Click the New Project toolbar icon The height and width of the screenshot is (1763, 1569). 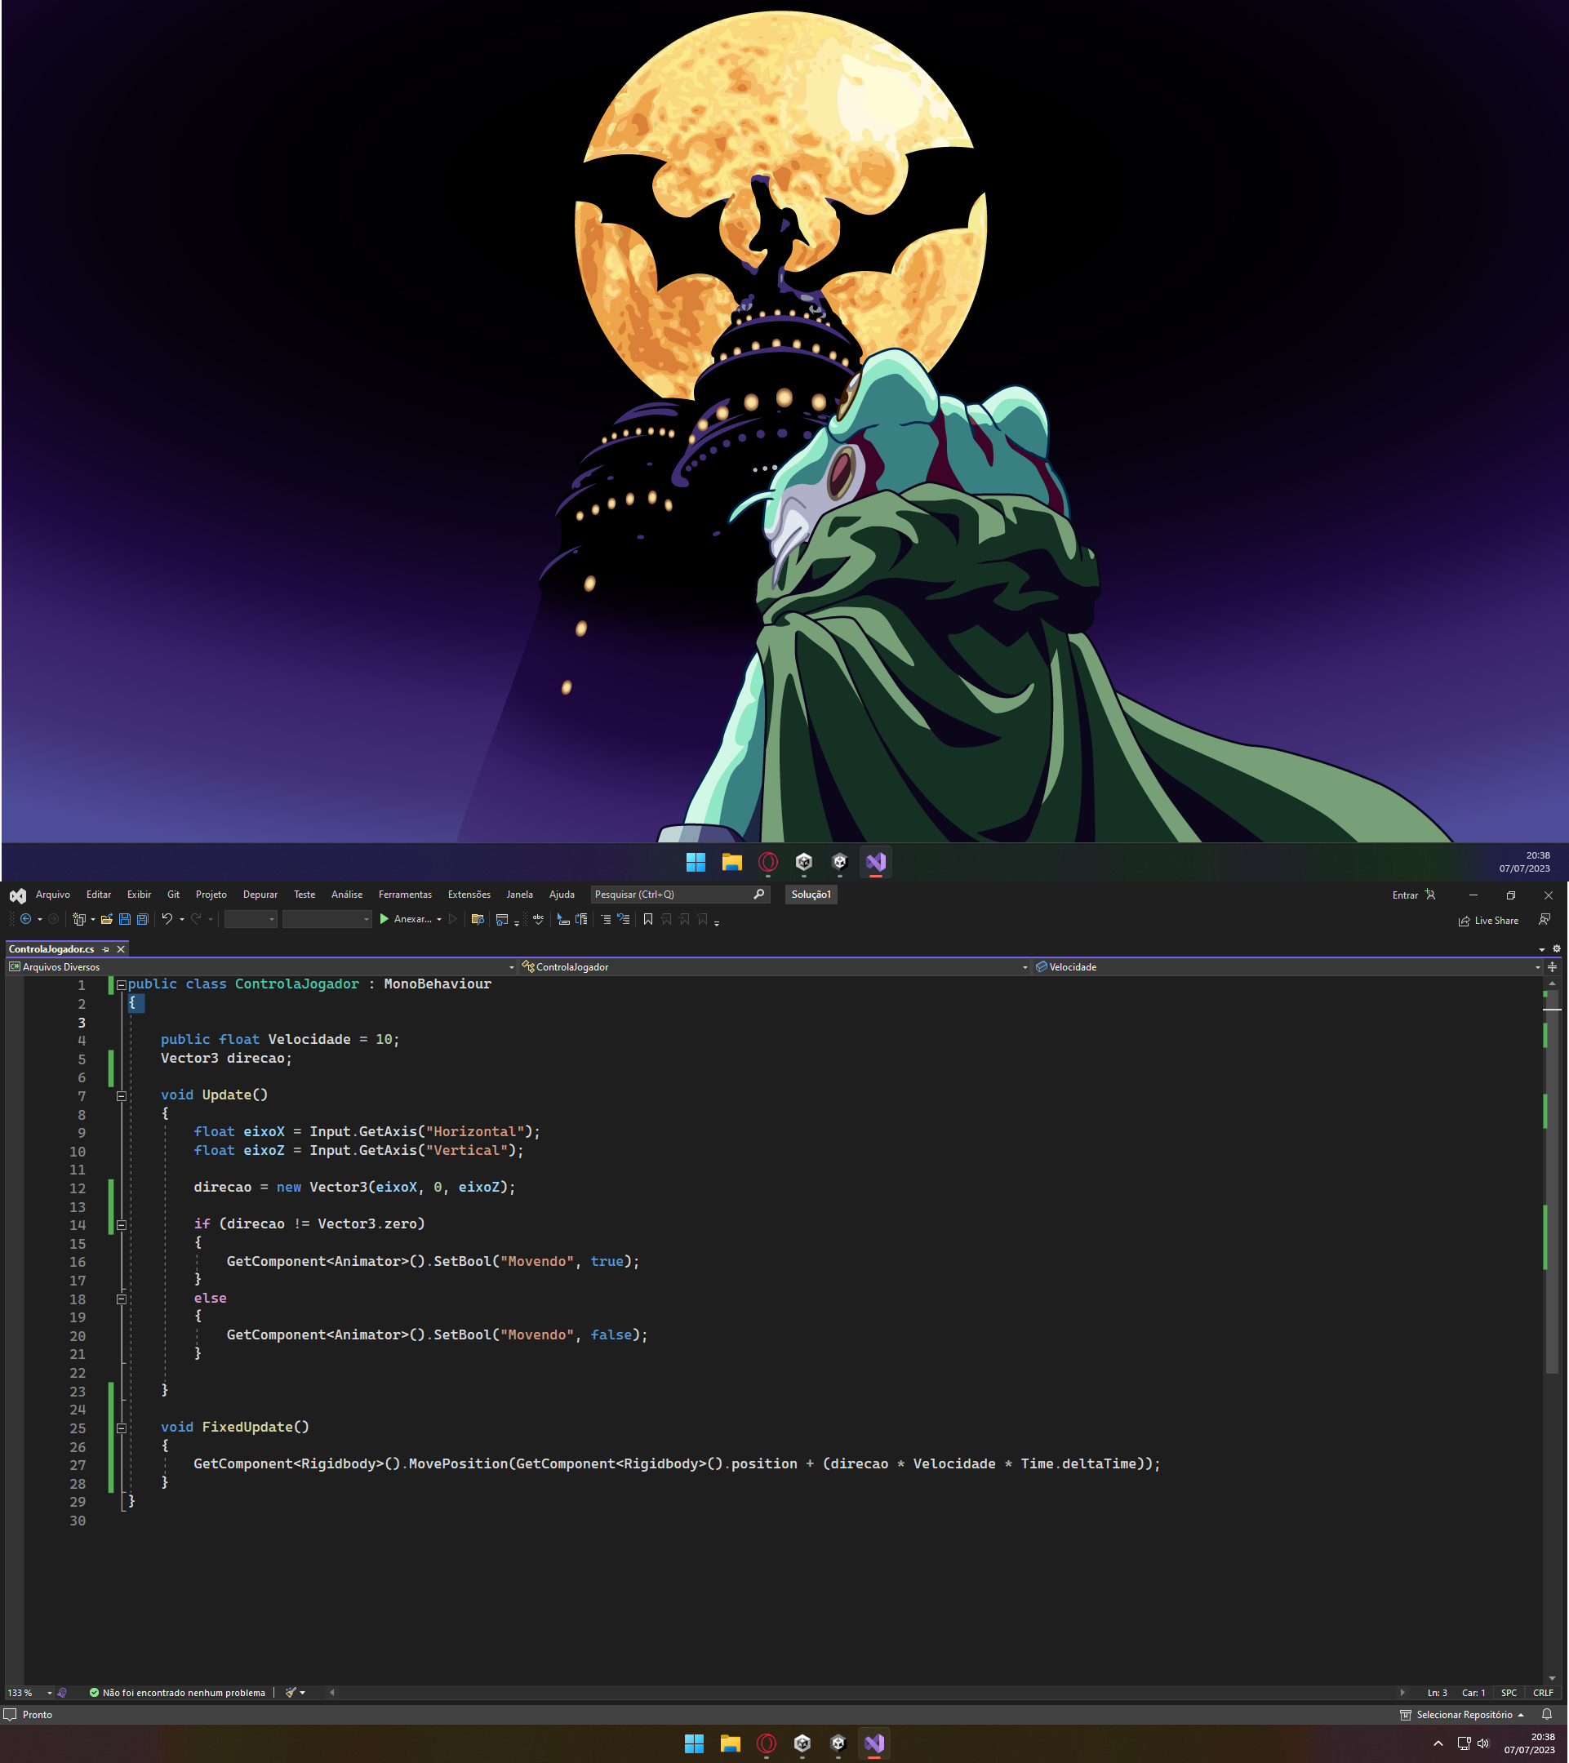78,919
